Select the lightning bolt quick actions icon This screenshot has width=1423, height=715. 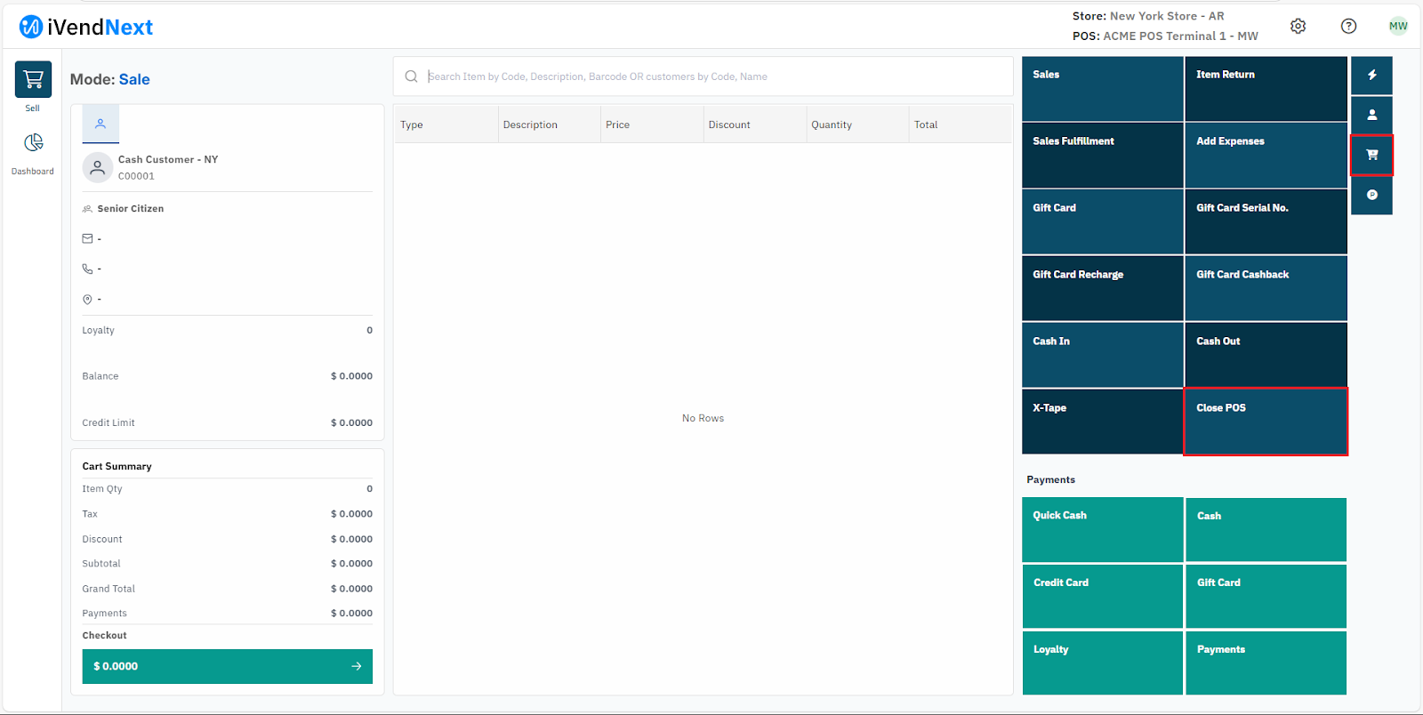1372,76
